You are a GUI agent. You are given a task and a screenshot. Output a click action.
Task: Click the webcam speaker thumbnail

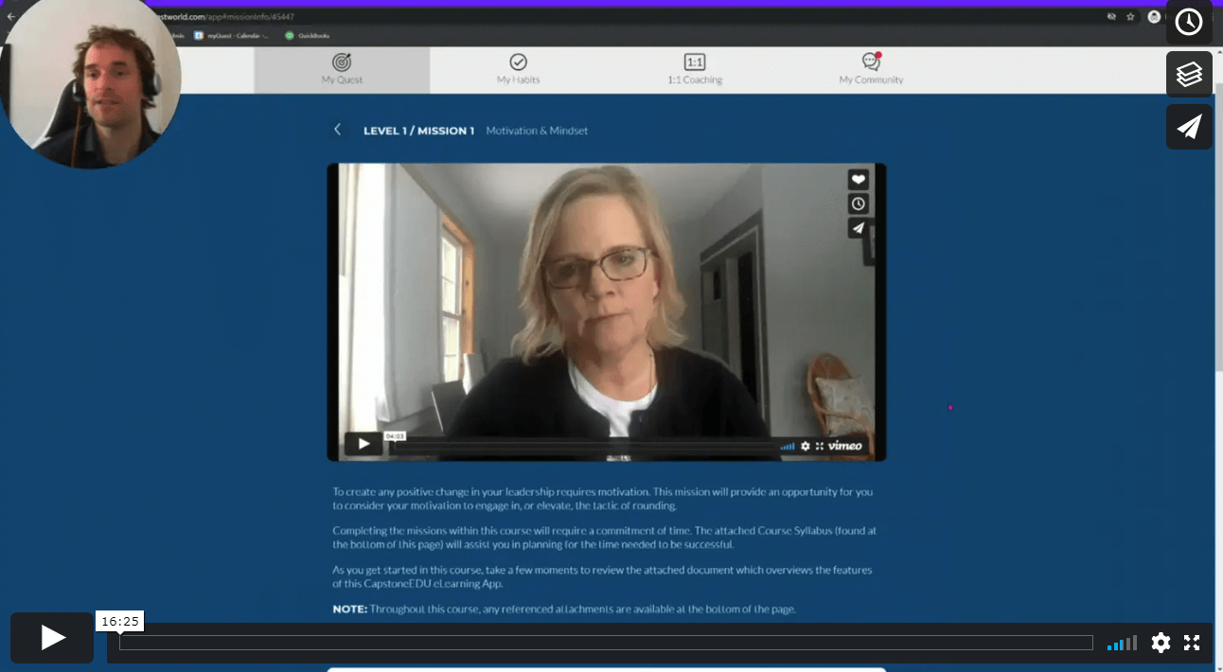click(x=90, y=83)
